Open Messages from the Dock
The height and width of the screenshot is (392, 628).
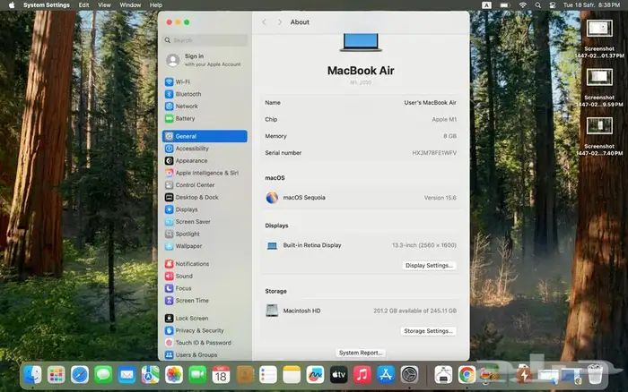pos(103,375)
